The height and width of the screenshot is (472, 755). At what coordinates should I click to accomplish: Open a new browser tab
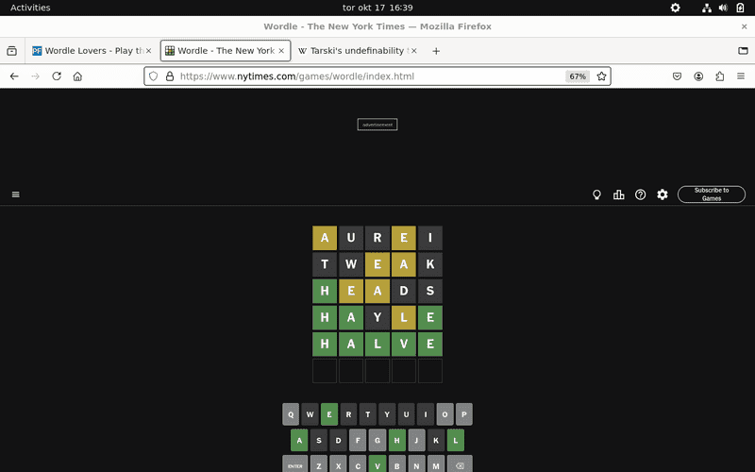point(436,51)
